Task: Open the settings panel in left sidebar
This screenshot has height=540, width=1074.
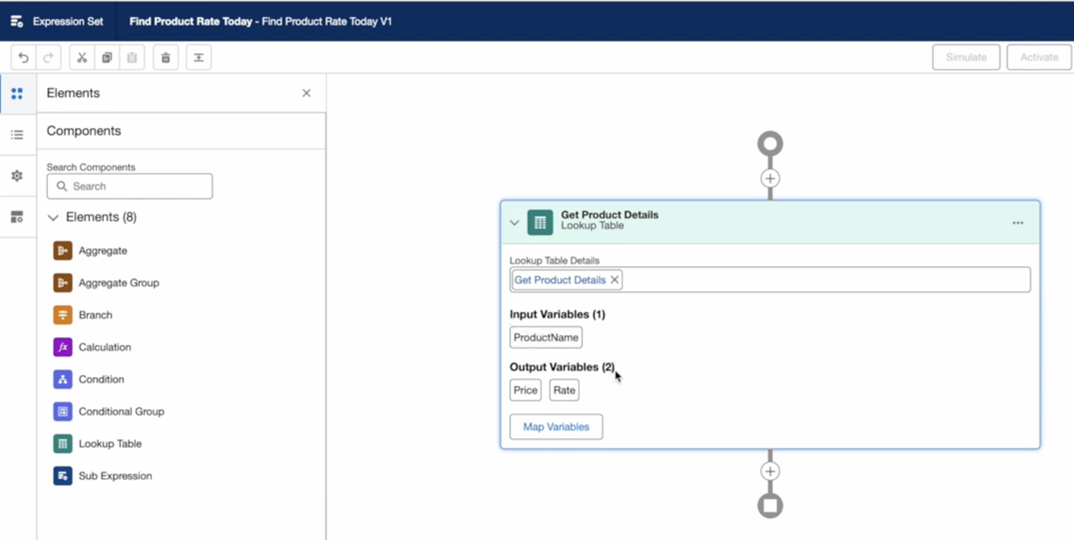Action: coord(17,176)
